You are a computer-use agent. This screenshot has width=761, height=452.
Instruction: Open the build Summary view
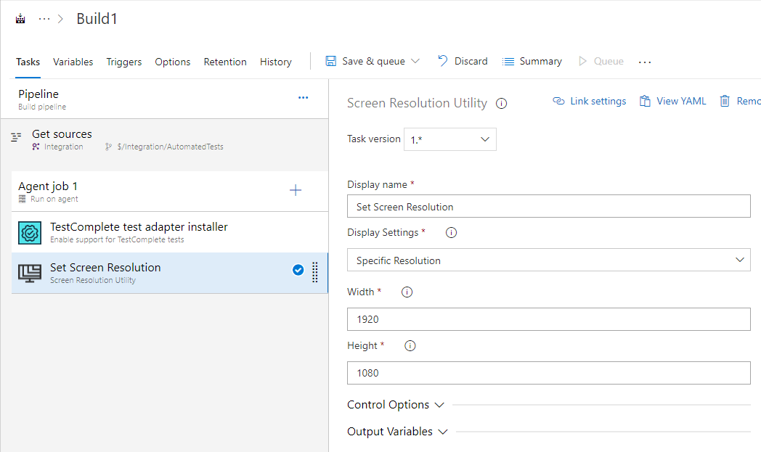[532, 61]
